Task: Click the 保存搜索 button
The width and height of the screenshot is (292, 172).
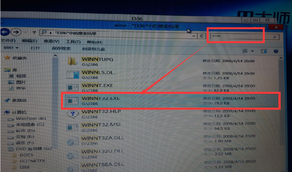Action: (61, 48)
